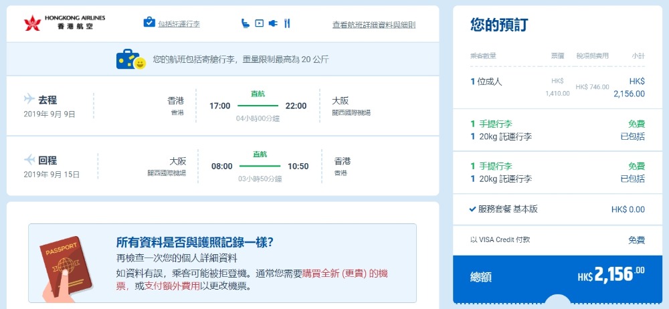
Task: Click checkmark next to 服務套餐 基本版
Action: pyautogui.click(x=473, y=209)
